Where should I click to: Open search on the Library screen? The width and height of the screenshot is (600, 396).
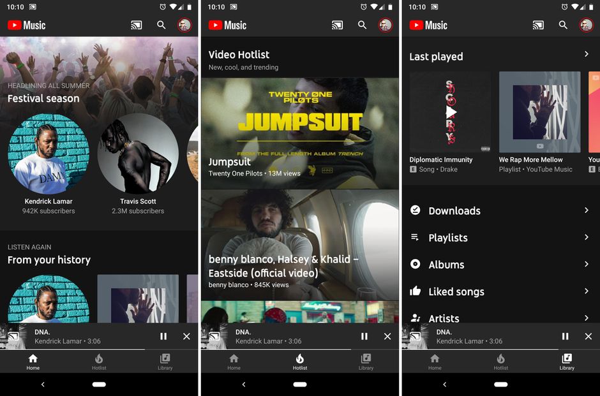(563, 26)
